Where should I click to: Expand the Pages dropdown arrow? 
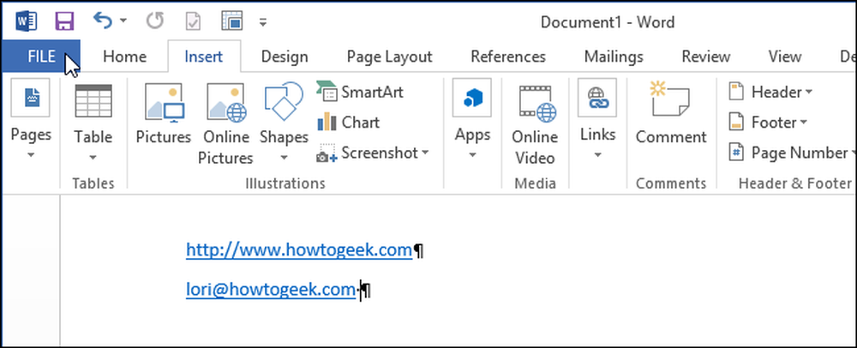[x=31, y=155]
